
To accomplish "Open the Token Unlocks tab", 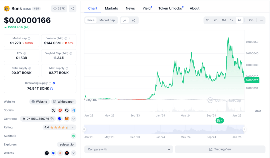I will coord(170,8).
